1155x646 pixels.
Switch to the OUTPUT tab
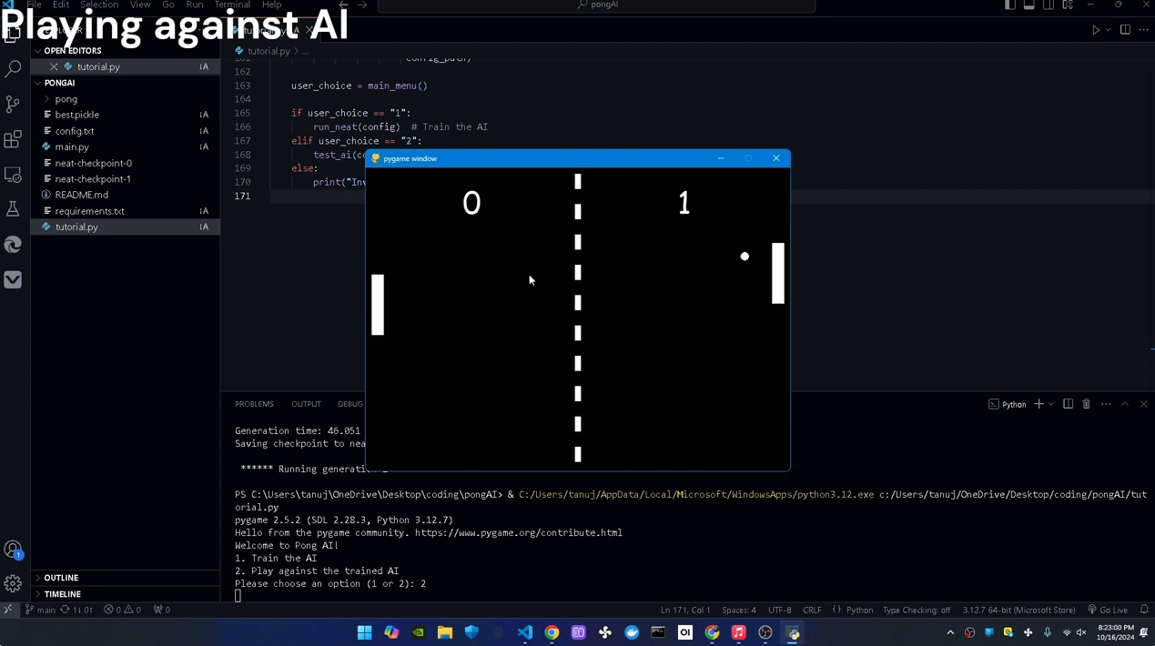point(306,404)
